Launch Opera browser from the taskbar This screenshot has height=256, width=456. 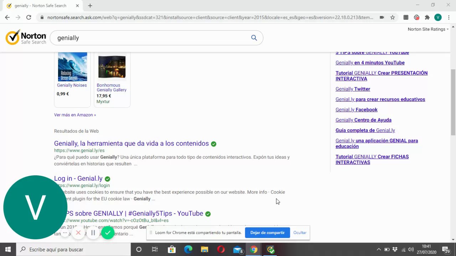(221, 249)
